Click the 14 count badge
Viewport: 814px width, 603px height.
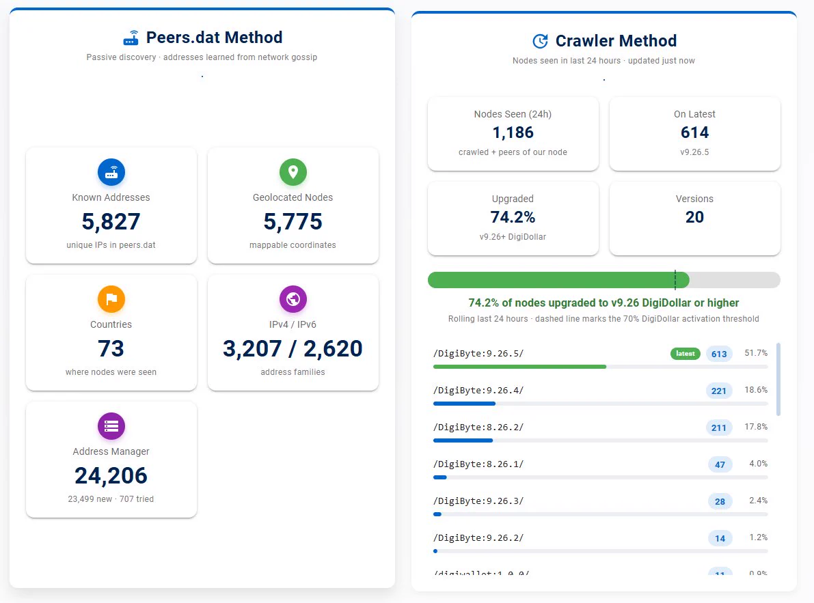point(720,538)
